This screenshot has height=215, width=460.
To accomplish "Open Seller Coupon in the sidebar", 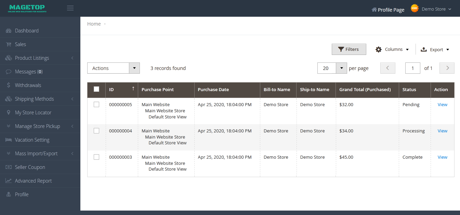I will click(30, 167).
